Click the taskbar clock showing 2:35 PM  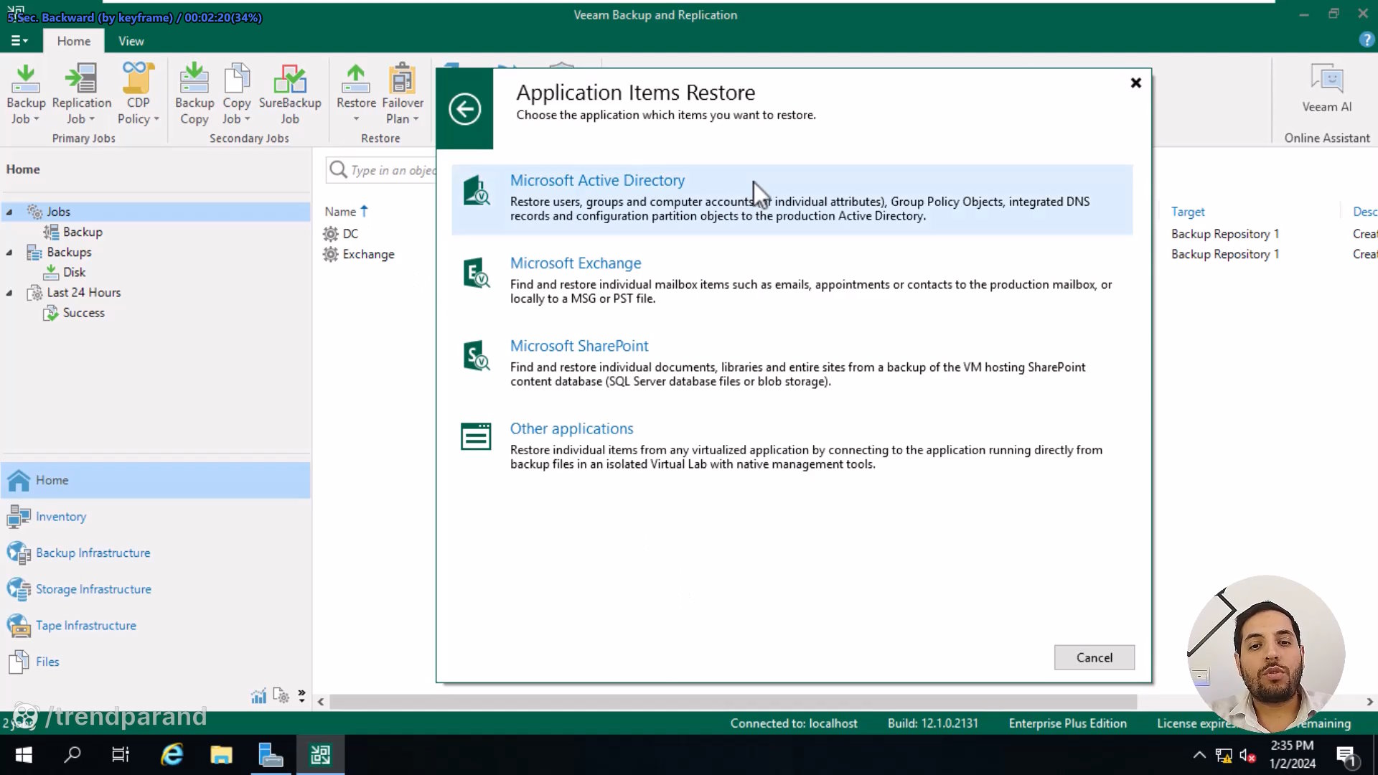click(x=1292, y=754)
